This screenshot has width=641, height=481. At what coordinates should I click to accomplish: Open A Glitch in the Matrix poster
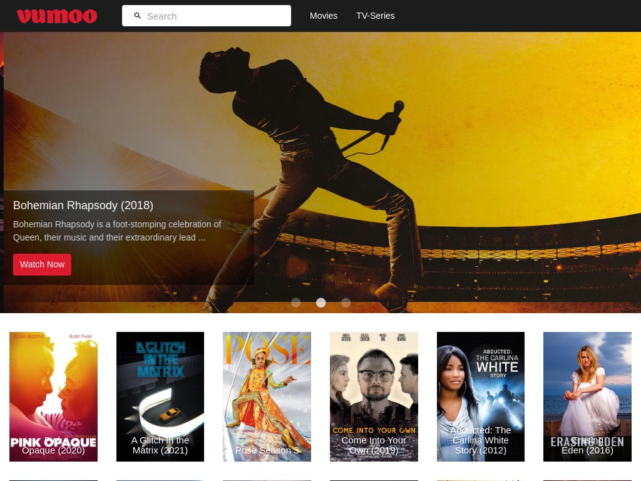[160, 396]
